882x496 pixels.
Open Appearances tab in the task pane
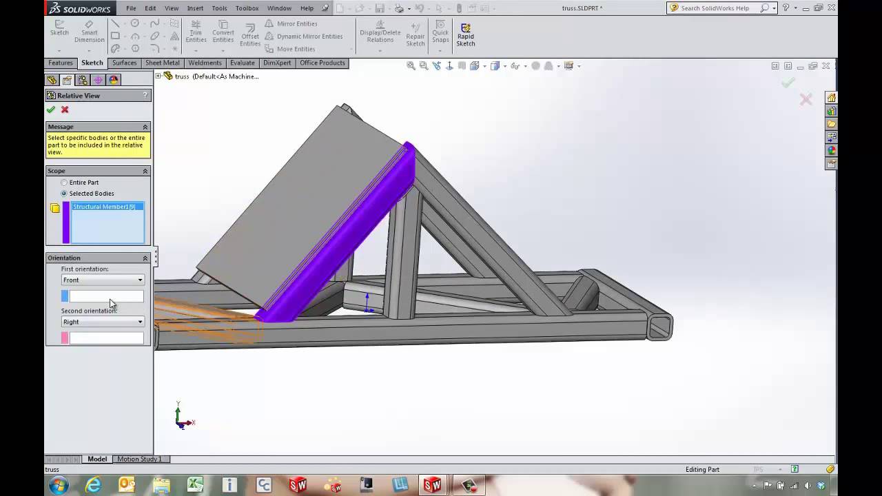pos(832,150)
